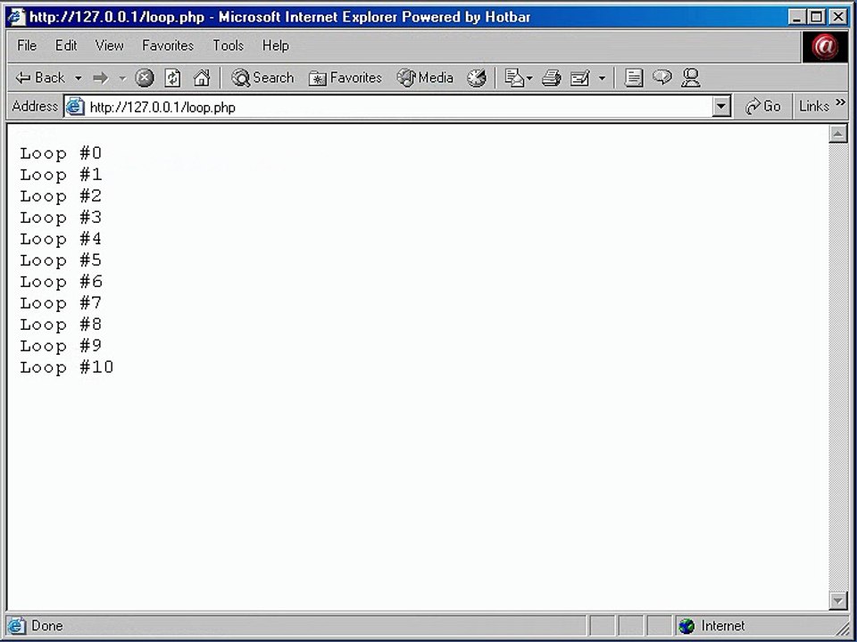Image resolution: width=857 pixels, height=642 pixels.
Task: Open the File menu
Action: click(27, 45)
